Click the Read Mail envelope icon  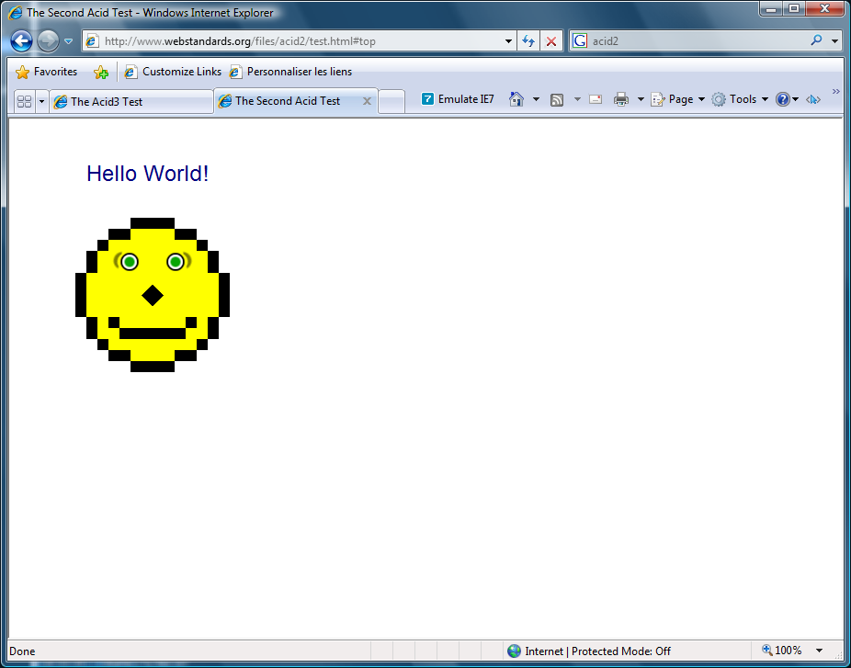point(596,99)
